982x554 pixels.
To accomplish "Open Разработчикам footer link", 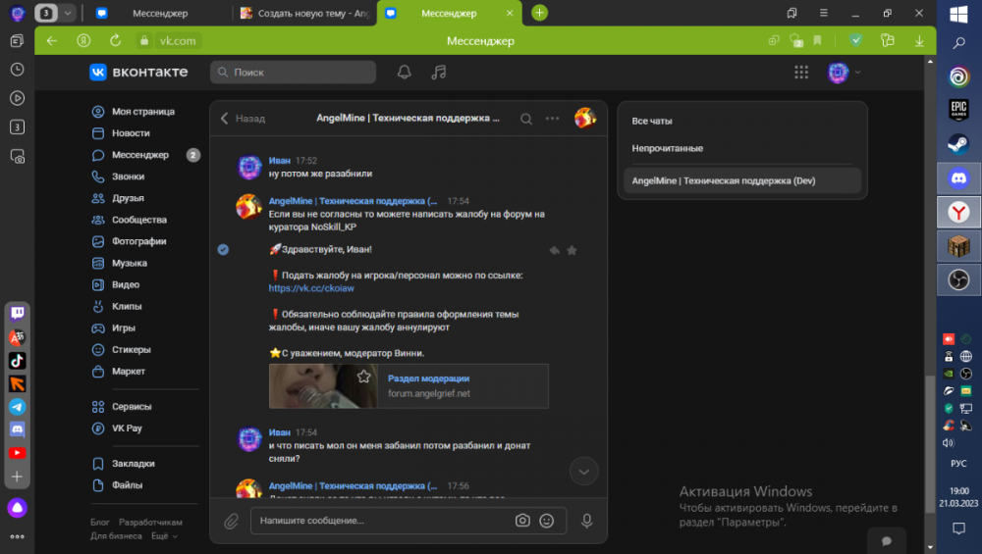I will click(150, 522).
